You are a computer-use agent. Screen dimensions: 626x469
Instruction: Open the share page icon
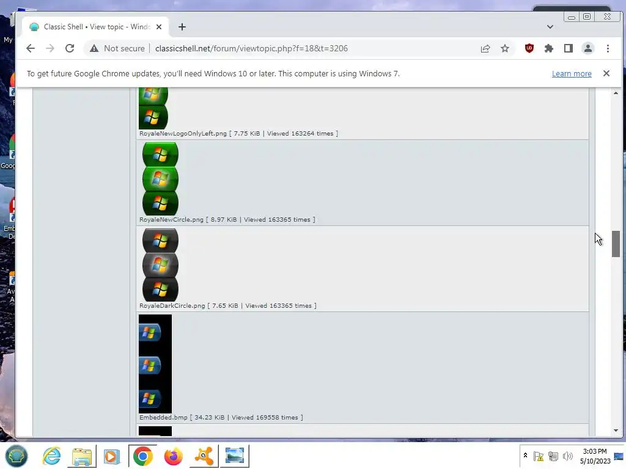[x=485, y=49]
